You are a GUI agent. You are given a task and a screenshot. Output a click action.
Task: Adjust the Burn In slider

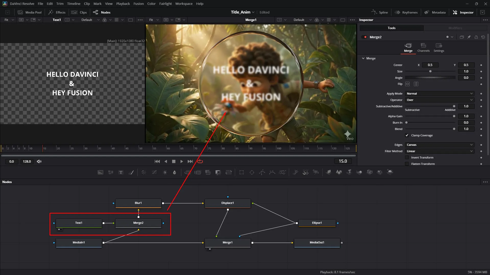[430, 123]
